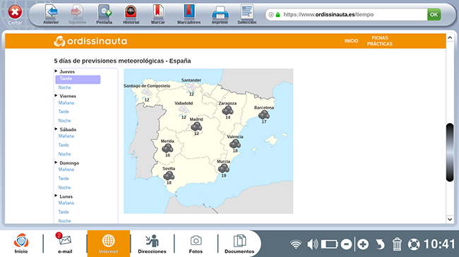This screenshot has height=257, width=459.
Task: Select the Lunes Tarde forecast
Action: [x=64, y=212]
